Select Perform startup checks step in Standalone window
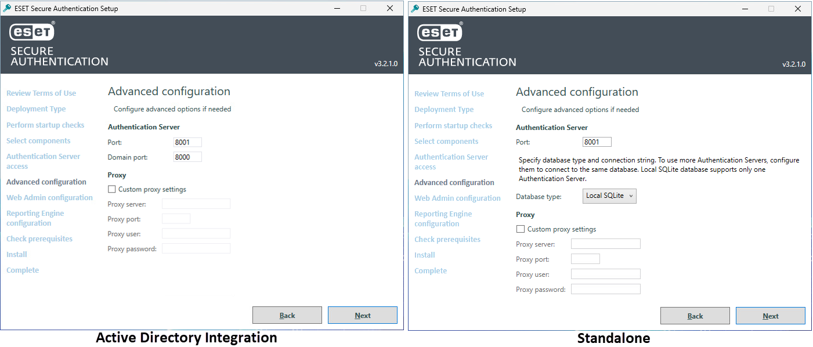 pyautogui.click(x=453, y=125)
